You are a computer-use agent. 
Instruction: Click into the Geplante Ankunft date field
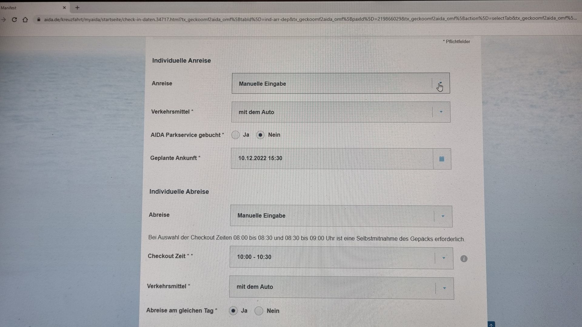(332, 159)
